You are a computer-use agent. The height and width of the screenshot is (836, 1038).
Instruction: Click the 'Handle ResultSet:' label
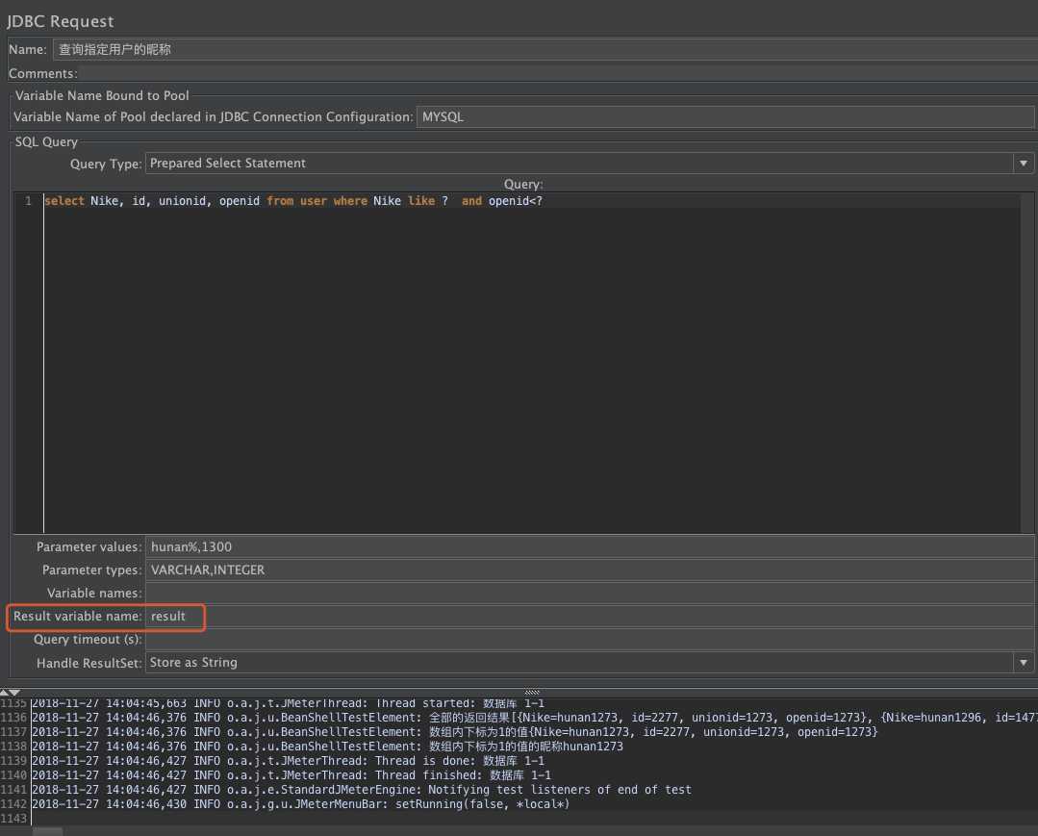[89, 663]
